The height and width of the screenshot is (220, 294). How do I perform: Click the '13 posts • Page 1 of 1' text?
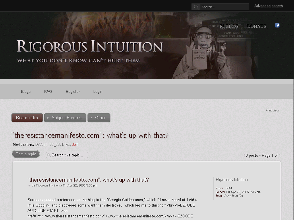tap(262, 155)
